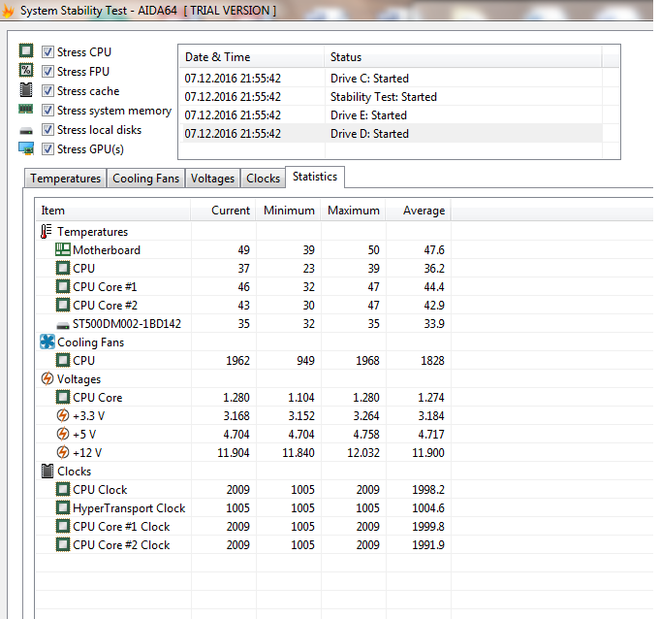Click CPU Core #1 average 44.4
The width and height of the screenshot is (660, 619).
point(434,287)
